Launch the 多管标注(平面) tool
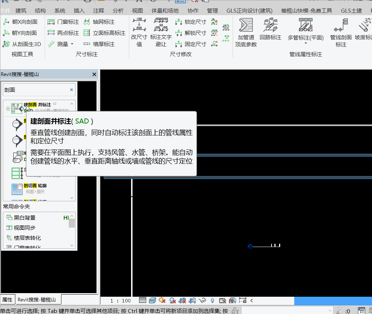Viewport: 372px width, 314px height. pos(306,29)
